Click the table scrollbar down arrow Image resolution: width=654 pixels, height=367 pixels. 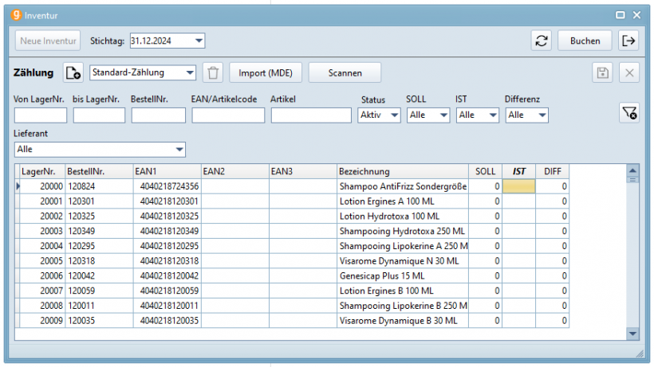point(633,334)
